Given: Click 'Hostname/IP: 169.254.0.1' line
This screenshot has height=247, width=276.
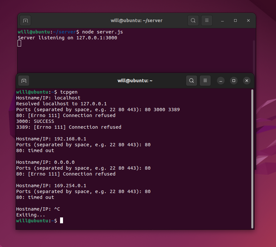Looking at the screenshot, I should pyautogui.click(x=51, y=186).
